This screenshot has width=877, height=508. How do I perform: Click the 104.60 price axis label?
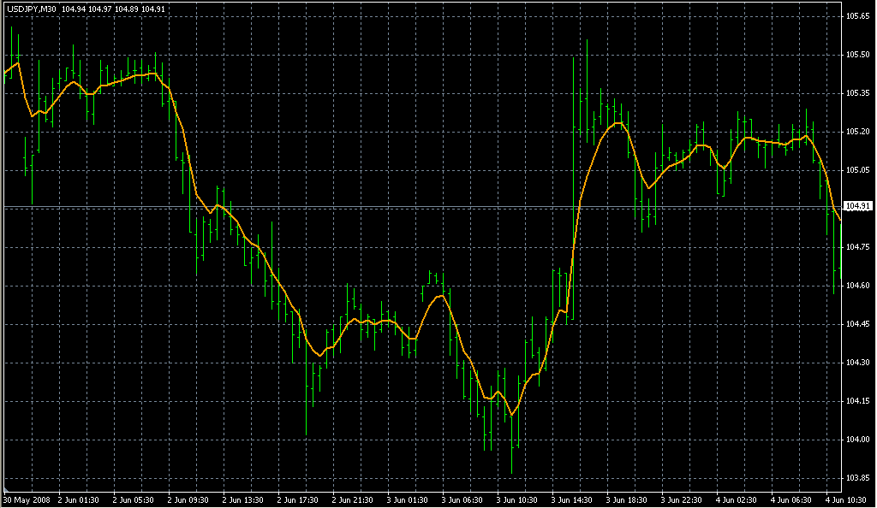[x=857, y=286]
